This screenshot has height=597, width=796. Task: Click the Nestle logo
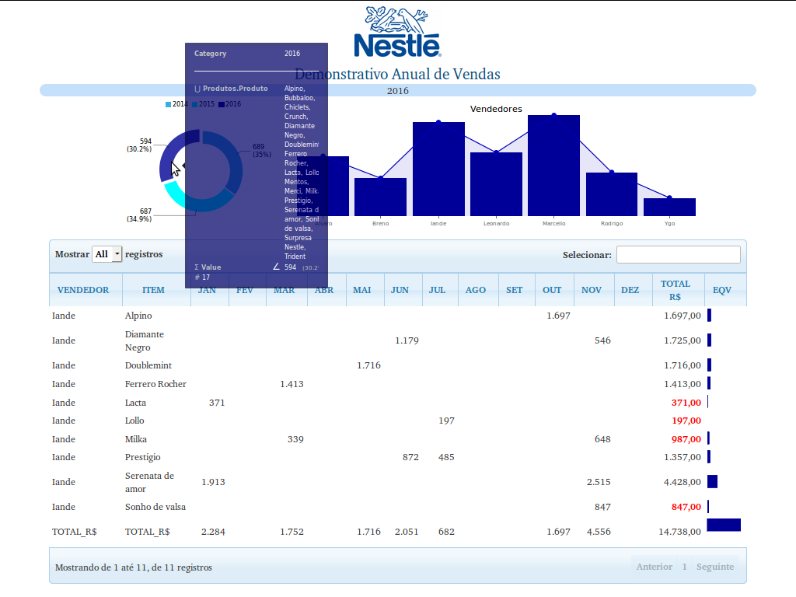[397, 31]
